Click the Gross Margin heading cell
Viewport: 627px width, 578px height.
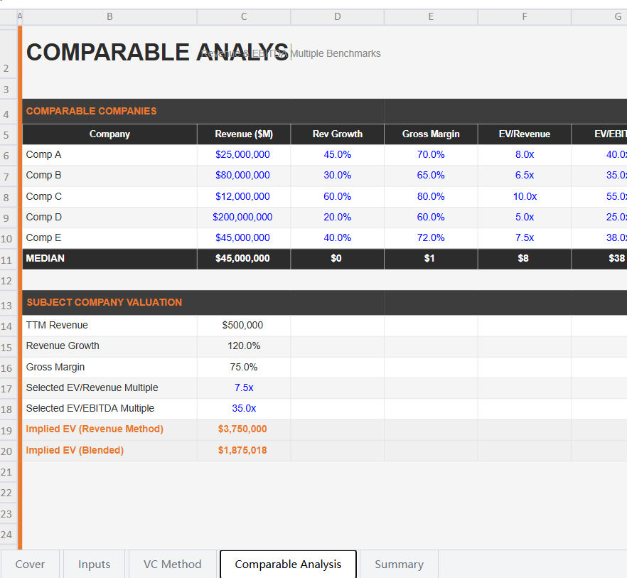coord(431,134)
